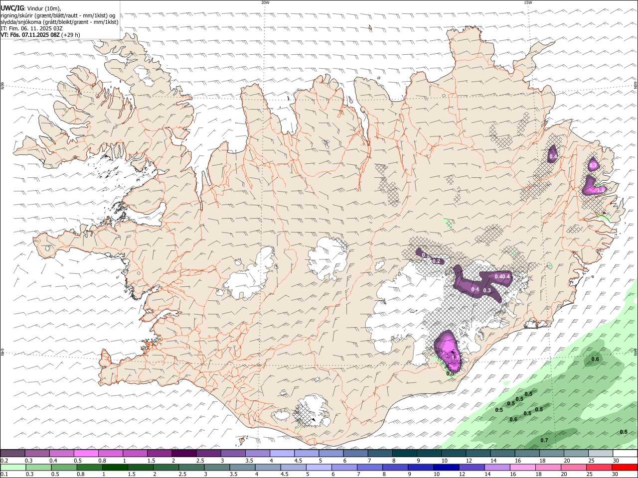Click the darkest purple 2 swatch in snow legend
Viewport: 638px width, 478px height.
pos(184,454)
